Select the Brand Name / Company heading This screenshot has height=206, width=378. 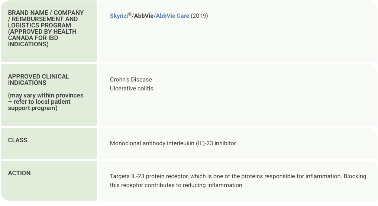pos(46,13)
